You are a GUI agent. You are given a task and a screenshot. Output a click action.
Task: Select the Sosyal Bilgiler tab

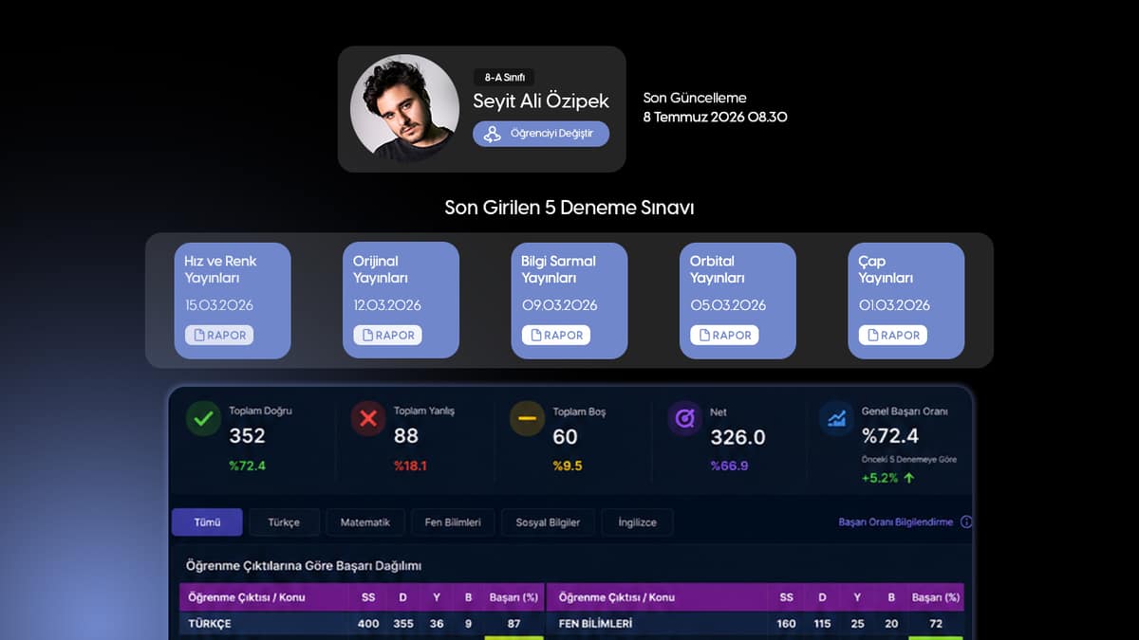coord(548,522)
